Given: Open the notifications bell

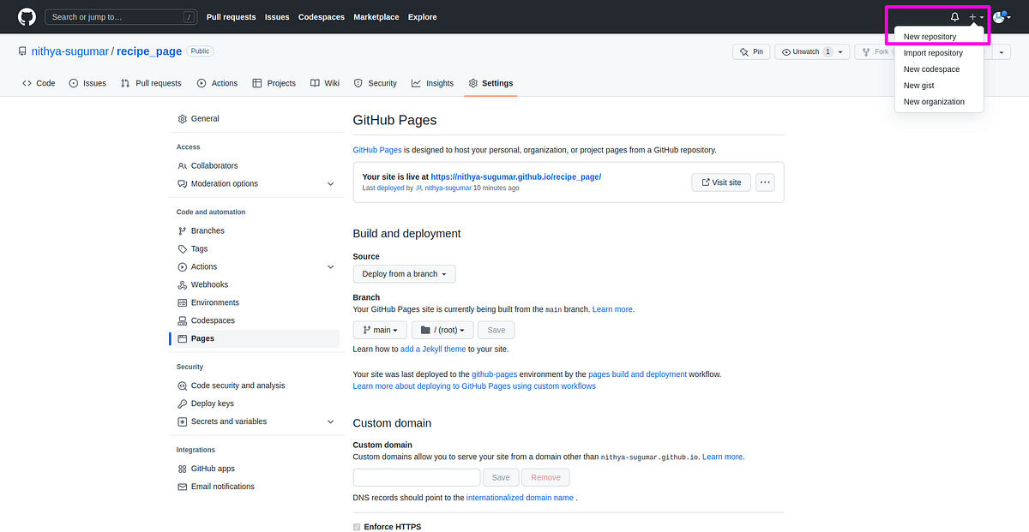Looking at the screenshot, I should (x=954, y=16).
